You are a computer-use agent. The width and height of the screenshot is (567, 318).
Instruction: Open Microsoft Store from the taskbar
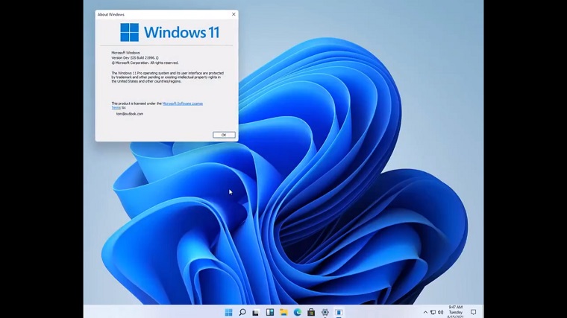311,312
